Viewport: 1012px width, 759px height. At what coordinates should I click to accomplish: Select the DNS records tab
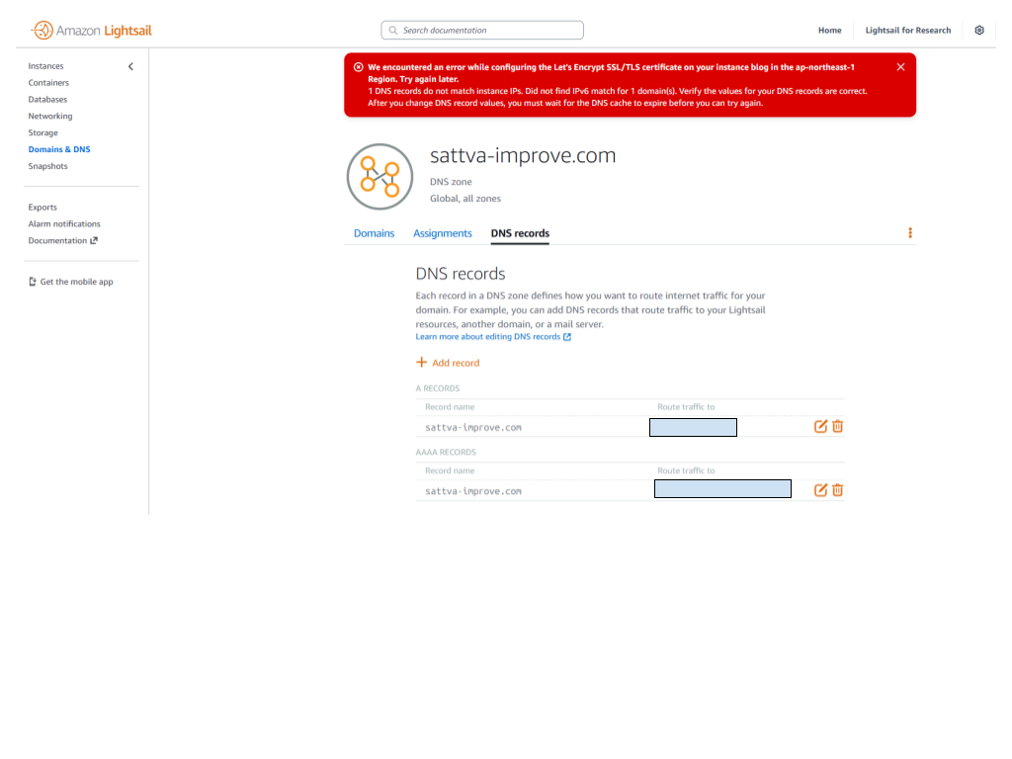point(520,233)
